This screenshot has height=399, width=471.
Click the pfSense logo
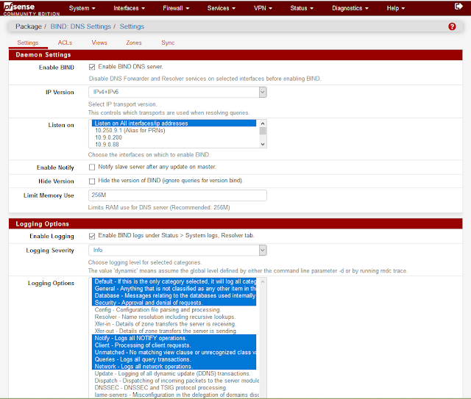24,9
